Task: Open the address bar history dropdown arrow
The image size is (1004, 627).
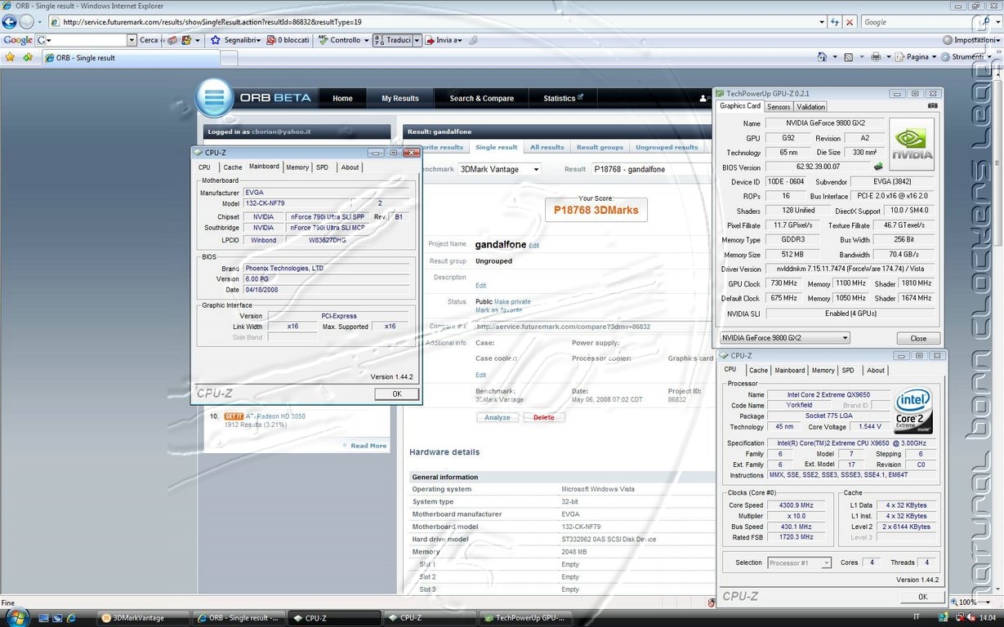Action: point(820,22)
